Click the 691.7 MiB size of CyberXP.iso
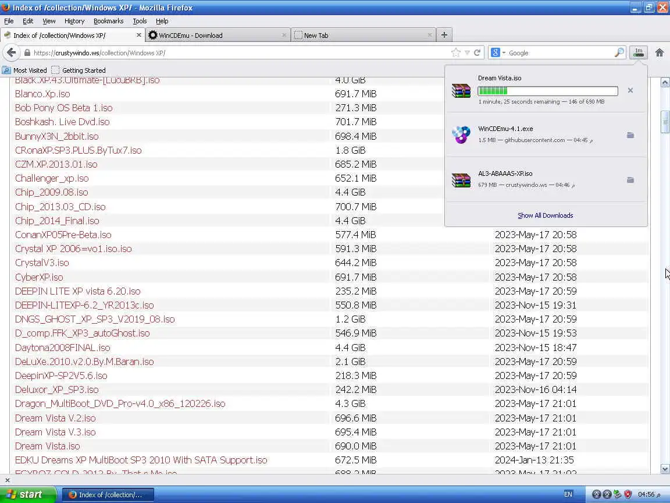670x503 pixels. tap(355, 277)
